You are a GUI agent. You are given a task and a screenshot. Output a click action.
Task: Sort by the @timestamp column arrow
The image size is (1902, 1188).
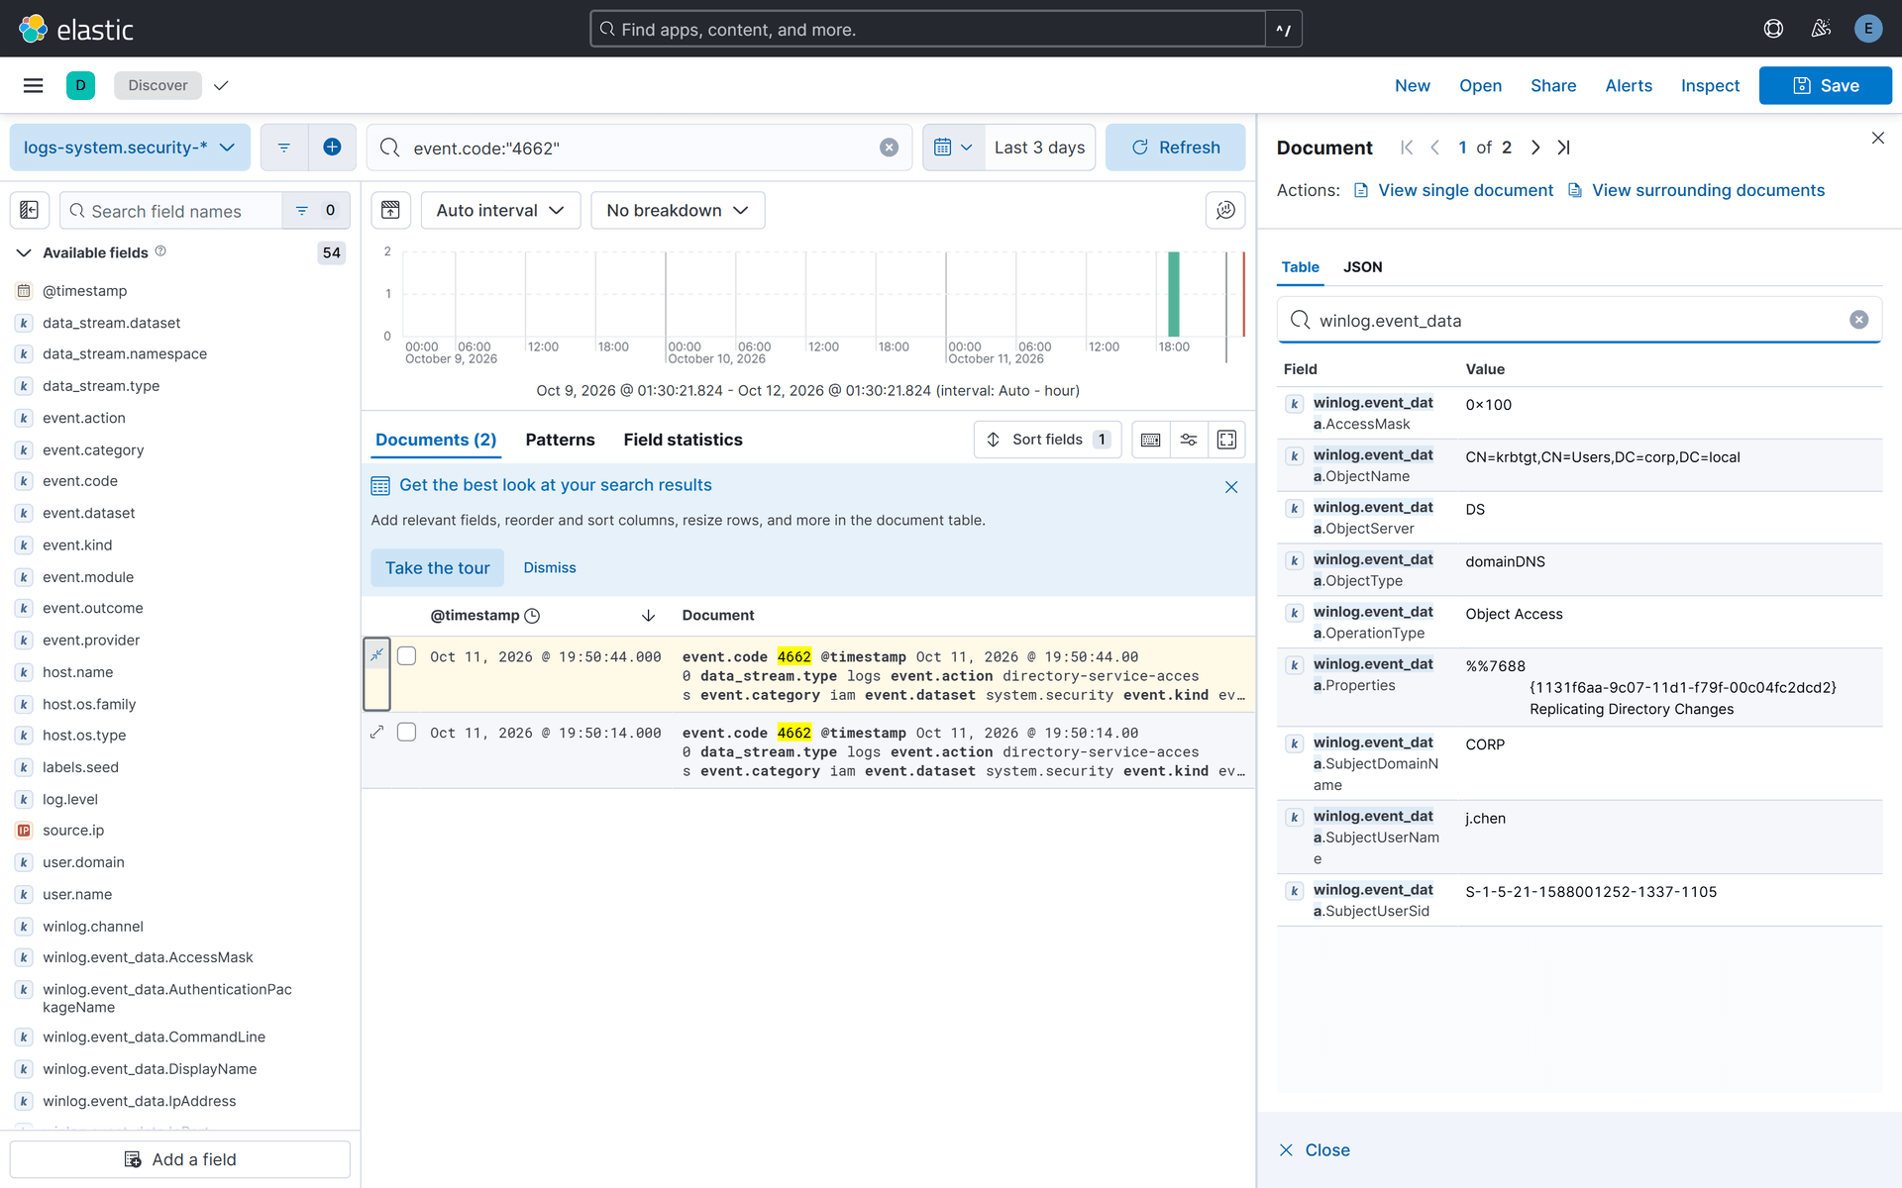click(x=648, y=616)
